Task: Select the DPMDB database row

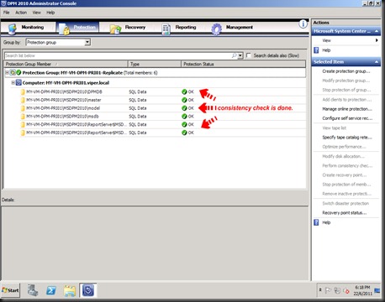Action: click(158, 91)
